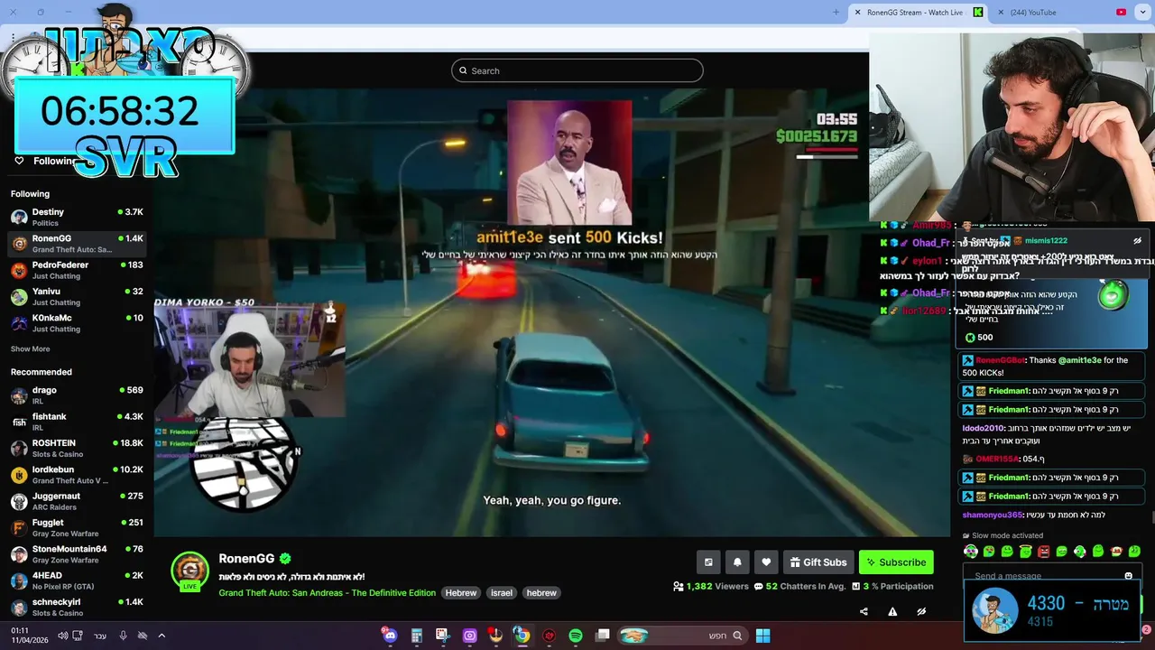This screenshot has height=650, width=1155.
Task: Open drago channel avatar in Recommended
Action: click(x=19, y=395)
